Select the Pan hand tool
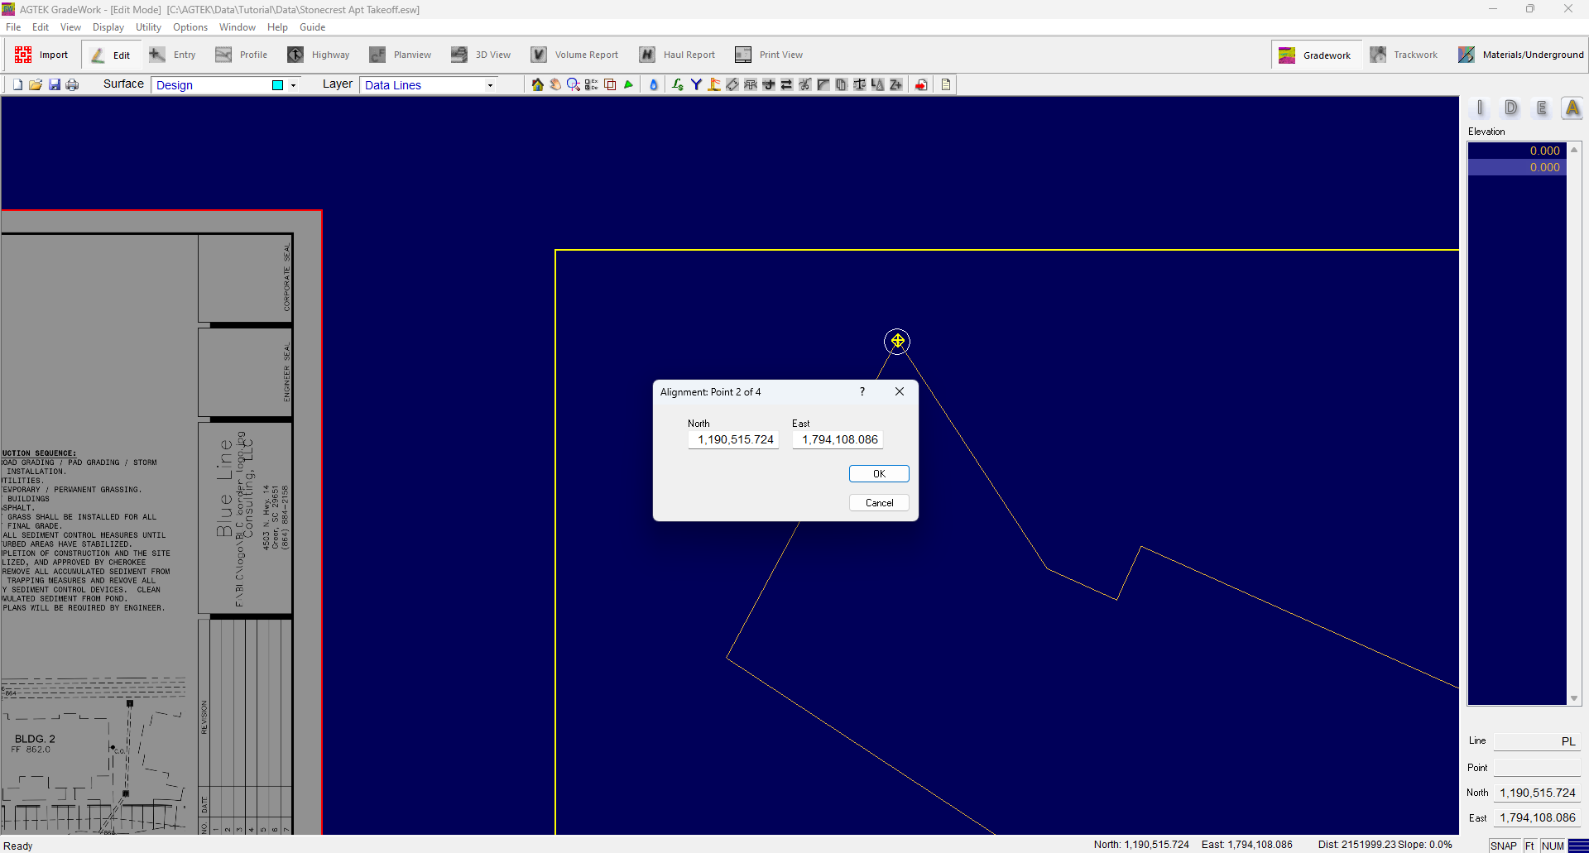Image resolution: width=1589 pixels, height=853 pixels. [555, 84]
